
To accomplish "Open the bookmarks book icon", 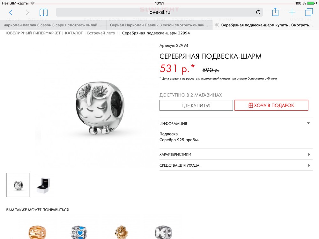I will click(x=43, y=12).
